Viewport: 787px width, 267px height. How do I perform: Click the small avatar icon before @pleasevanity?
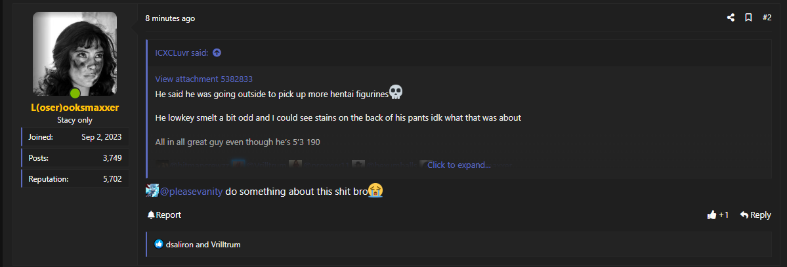[x=152, y=191]
